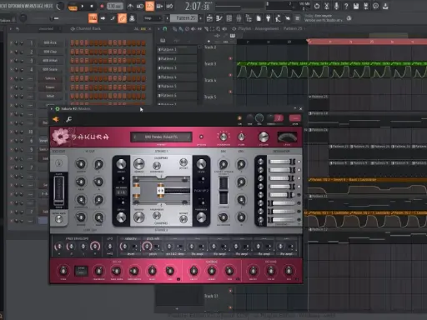Screen dimensions: 427x320
Task: Click the plugin wrapper pan knob
Action: (x=250, y=118)
